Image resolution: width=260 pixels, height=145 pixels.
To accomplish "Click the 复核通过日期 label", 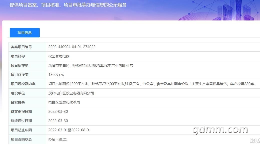I will tap(21, 121).
